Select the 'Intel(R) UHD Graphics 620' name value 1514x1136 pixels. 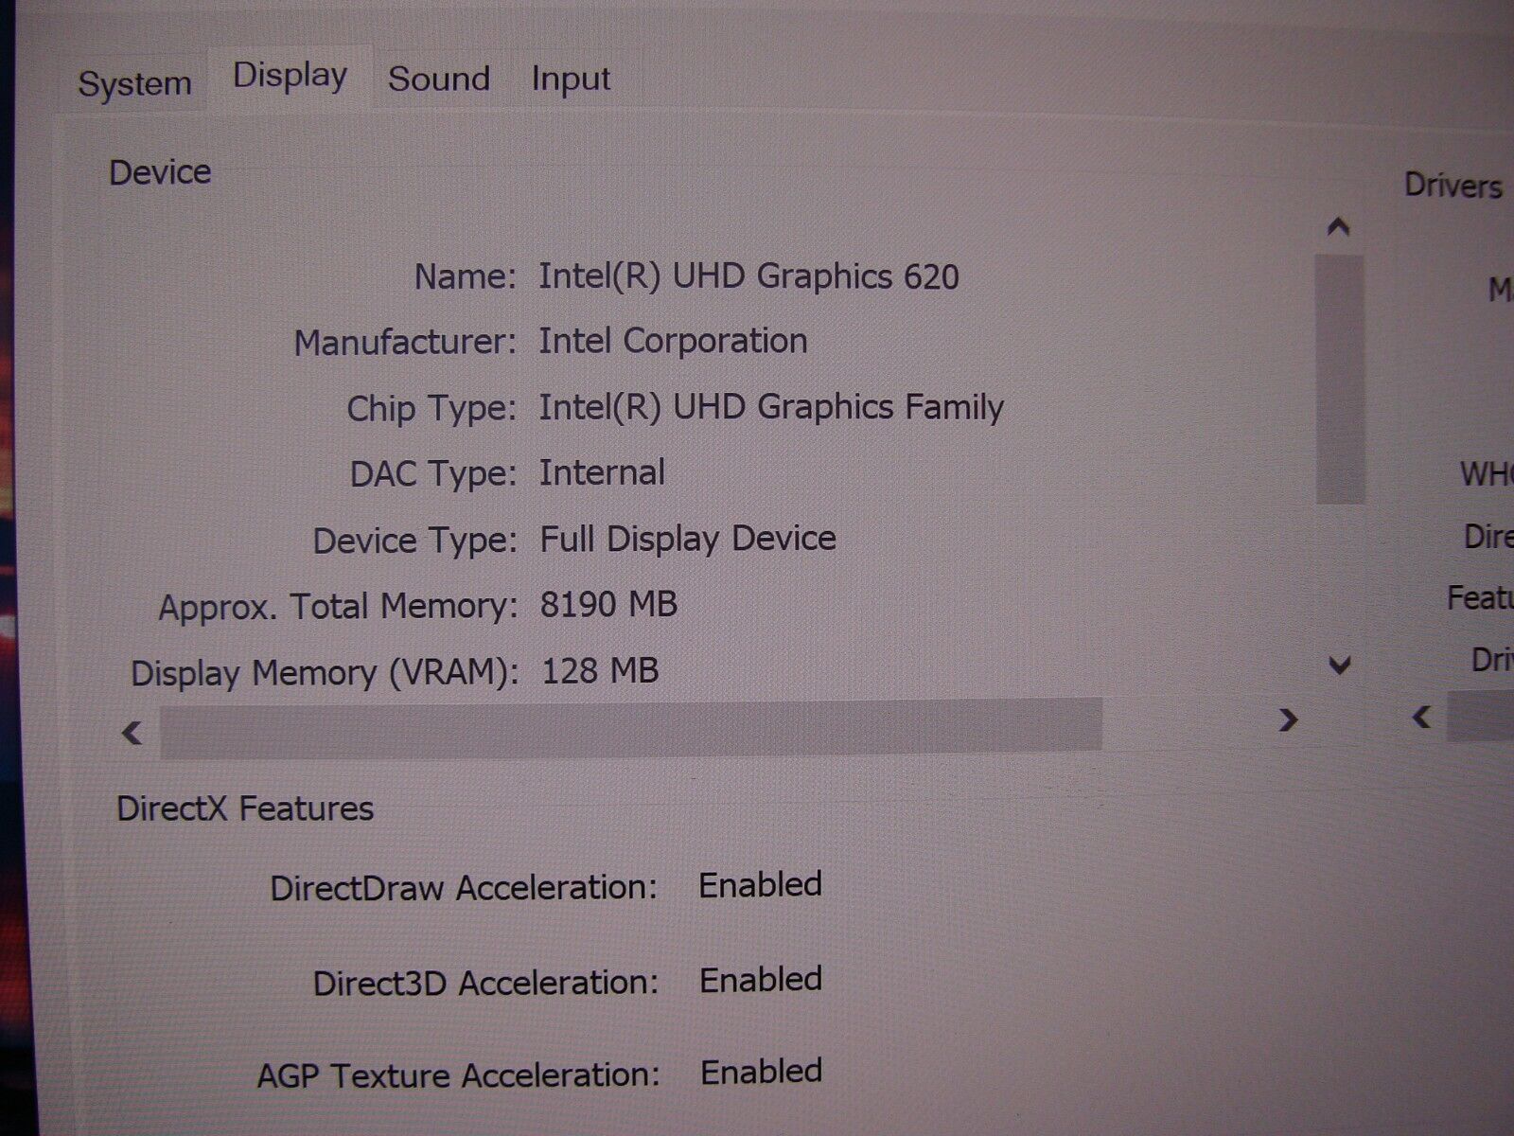tap(748, 276)
